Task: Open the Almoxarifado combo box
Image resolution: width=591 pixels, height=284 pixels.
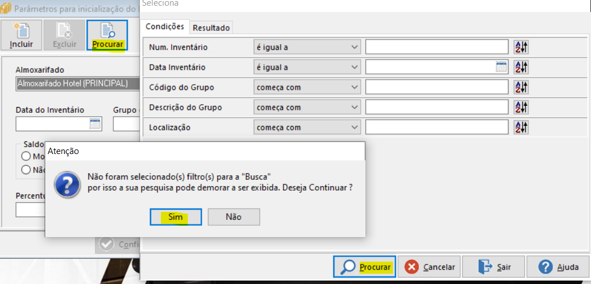Action: coord(78,84)
